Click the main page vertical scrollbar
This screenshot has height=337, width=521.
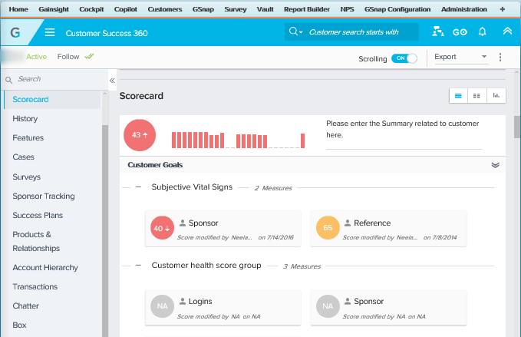pos(517,127)
